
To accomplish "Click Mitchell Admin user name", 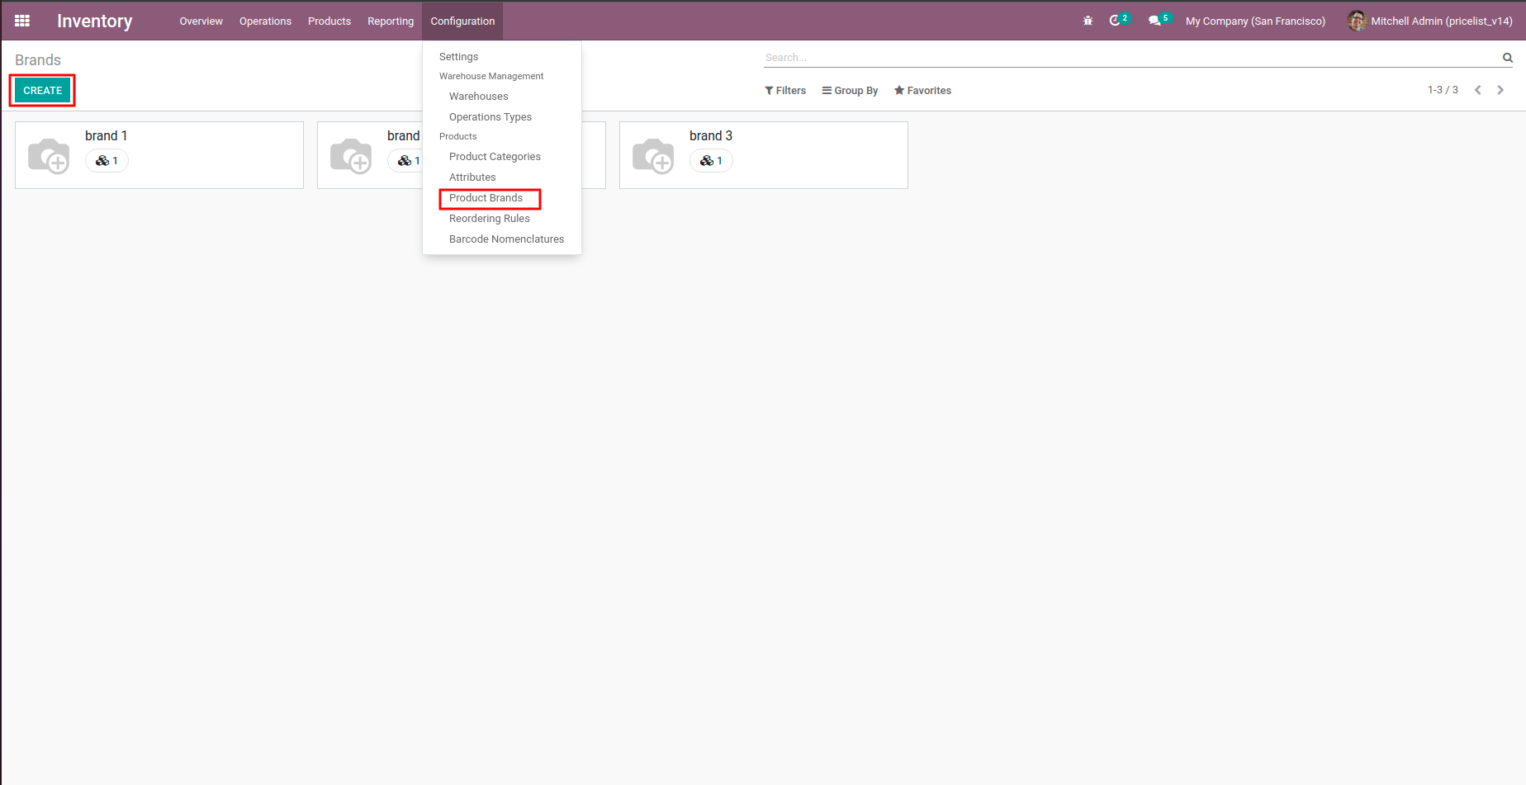I will 1442,21.
